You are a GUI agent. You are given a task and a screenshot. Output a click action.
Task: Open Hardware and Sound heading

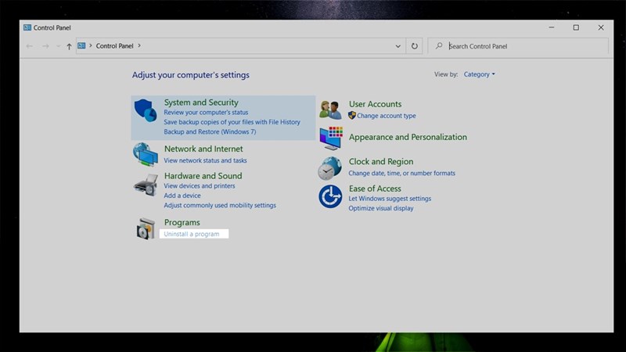pos(203,175)
